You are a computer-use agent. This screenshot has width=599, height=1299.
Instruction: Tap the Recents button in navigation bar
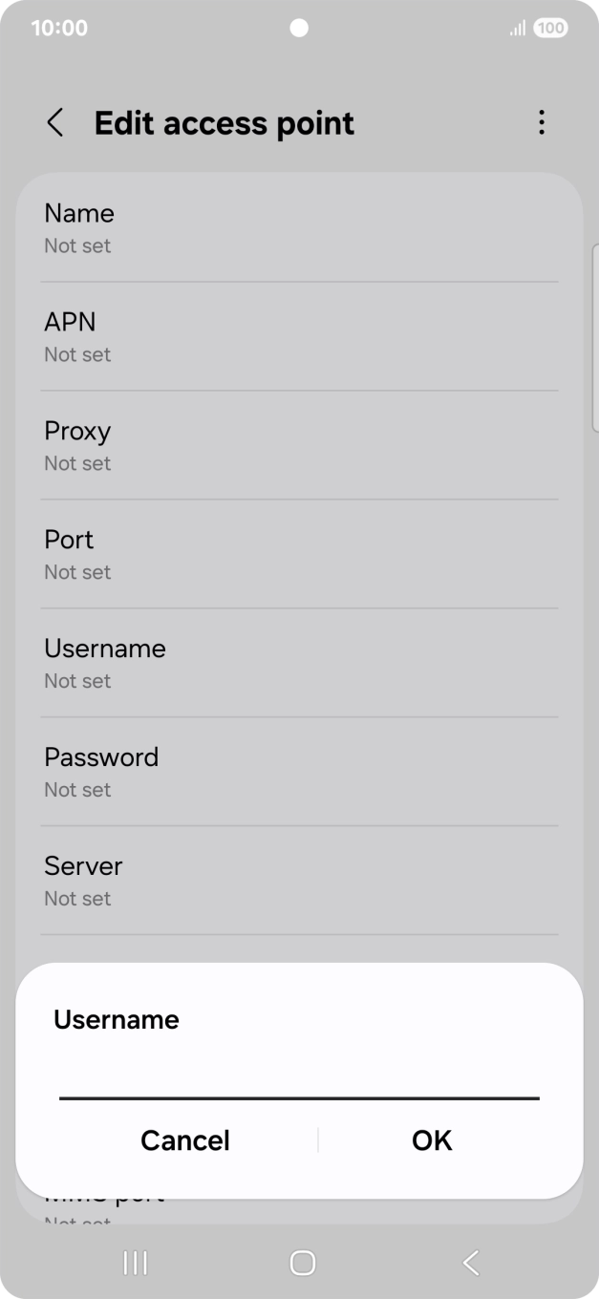click(135, 1262)
